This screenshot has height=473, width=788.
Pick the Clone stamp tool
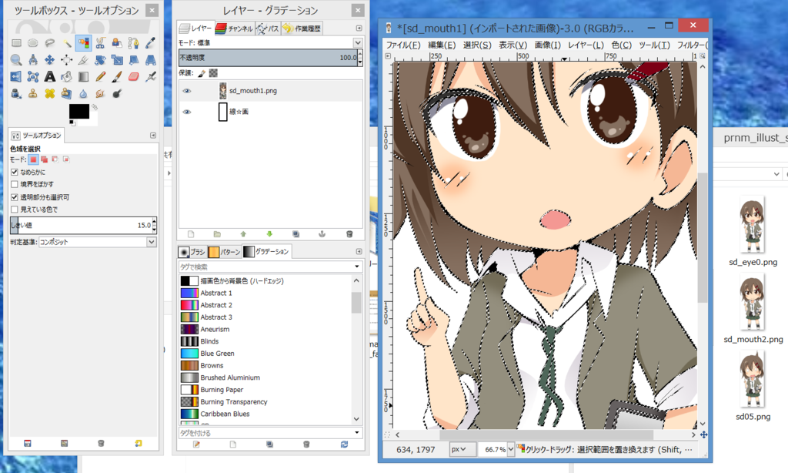(33, 92)
